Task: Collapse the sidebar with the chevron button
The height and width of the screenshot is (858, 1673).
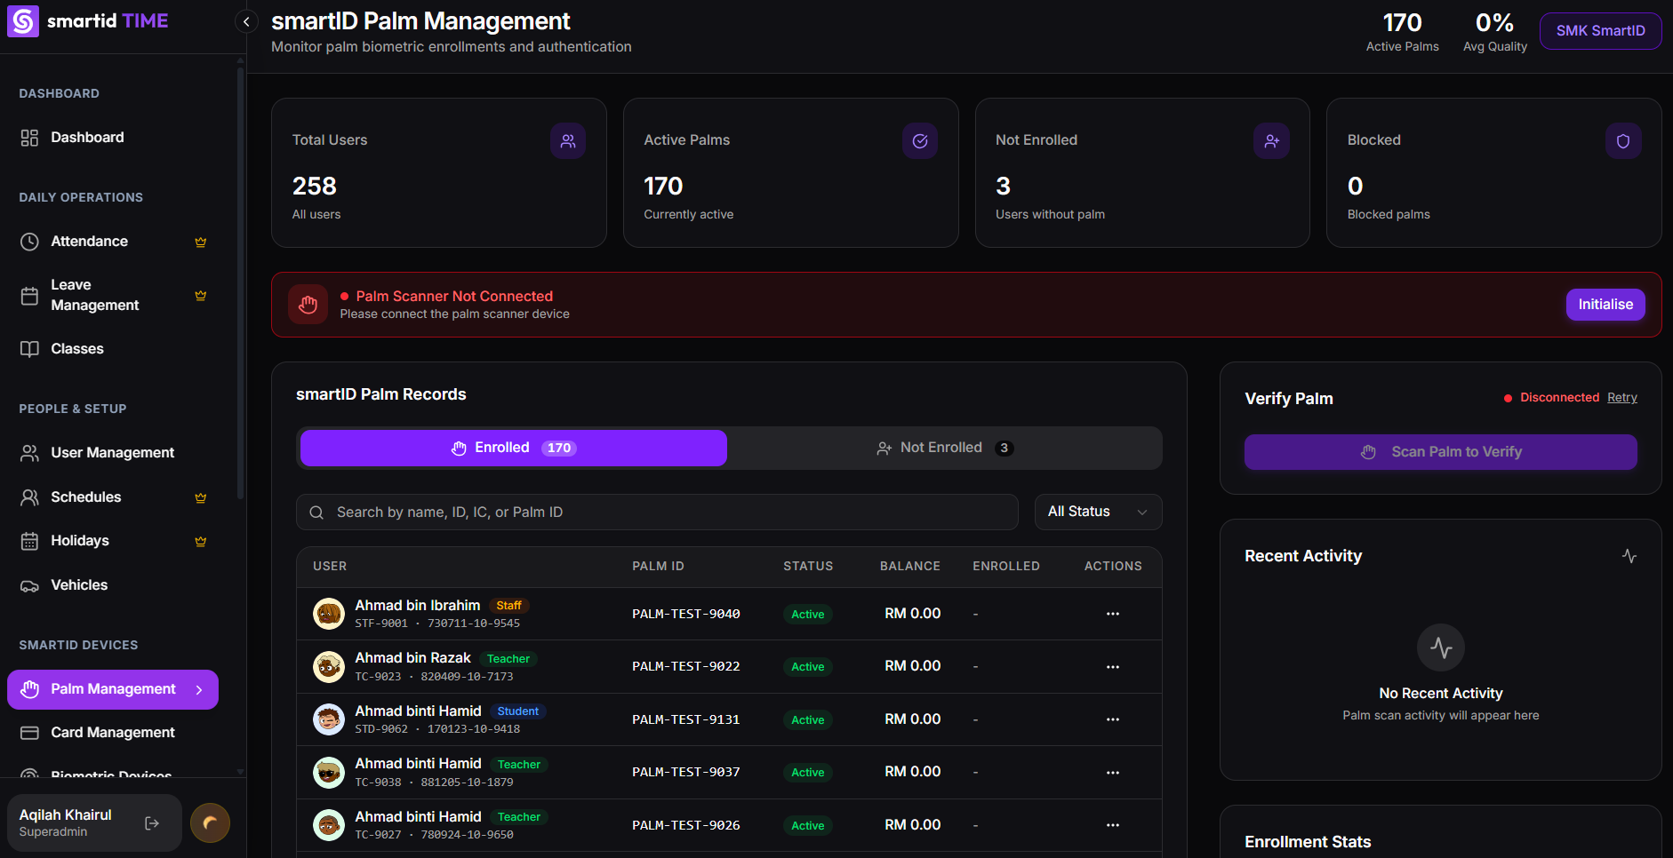Action: point(246,21)
